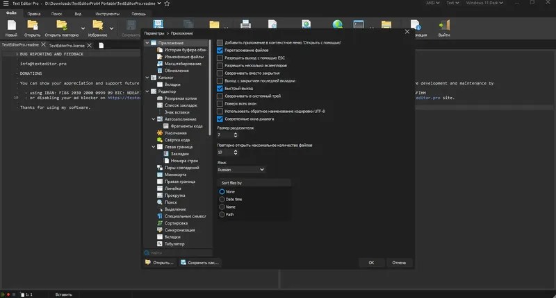Click the Открыть folder toolbar icon

[32, 26]
